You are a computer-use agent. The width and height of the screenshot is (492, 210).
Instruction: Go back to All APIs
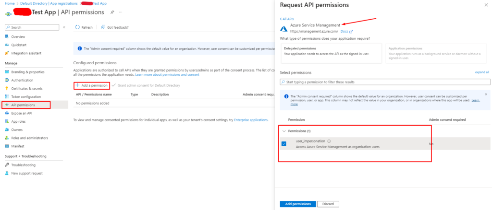[x=286, y=19]
